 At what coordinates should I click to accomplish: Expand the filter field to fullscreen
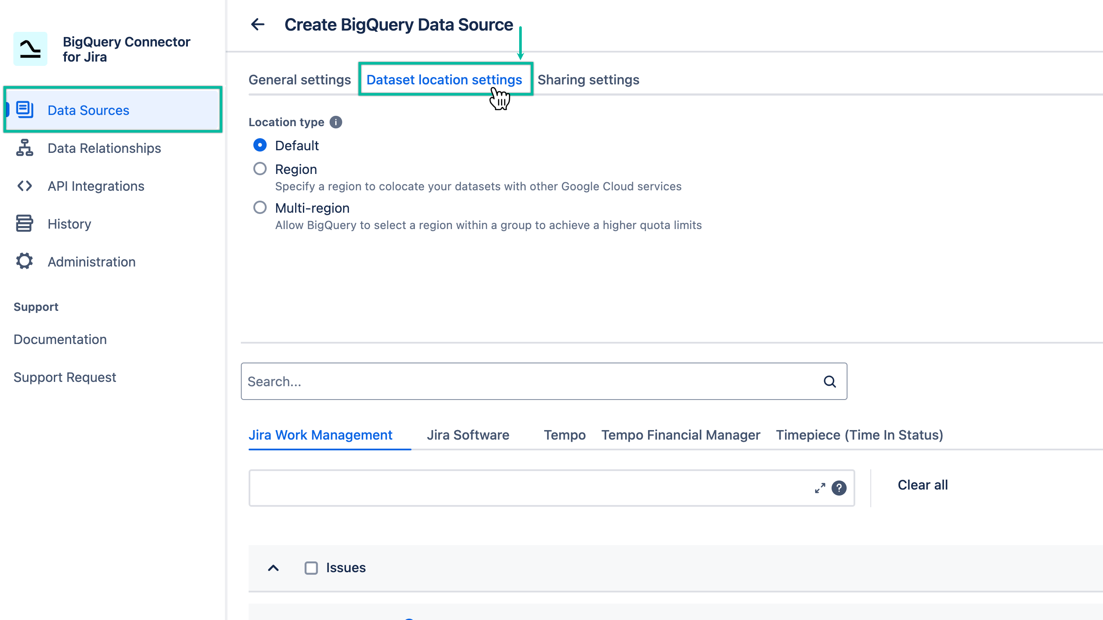pos(819,488)
